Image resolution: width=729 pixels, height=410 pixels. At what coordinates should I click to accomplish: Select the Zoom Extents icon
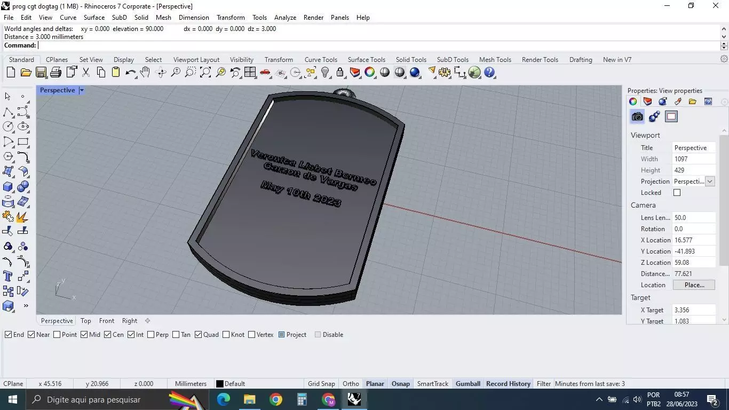pos(205,73)
